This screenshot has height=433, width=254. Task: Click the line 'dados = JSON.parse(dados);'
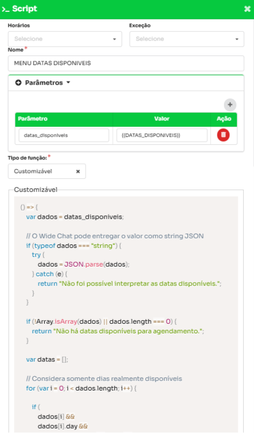83,264
